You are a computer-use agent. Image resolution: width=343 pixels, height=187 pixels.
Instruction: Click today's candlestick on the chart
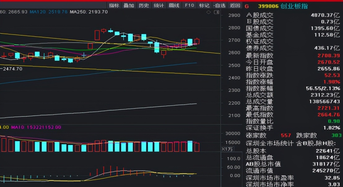point(197,41)
